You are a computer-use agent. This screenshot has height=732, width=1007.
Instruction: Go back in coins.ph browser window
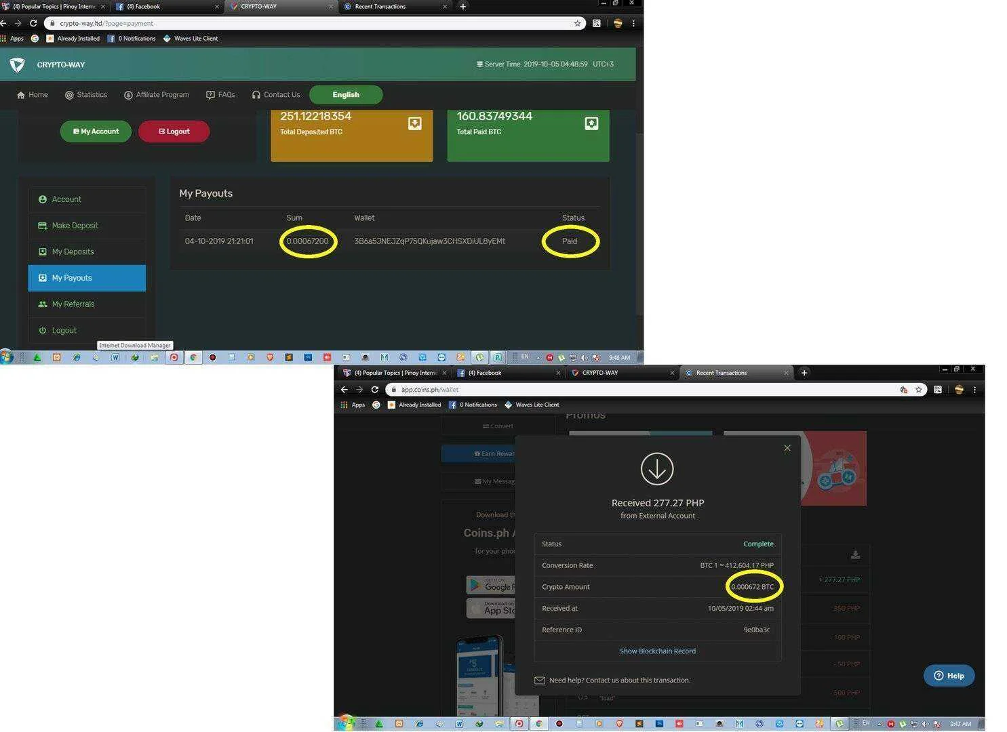coord(344,390)
